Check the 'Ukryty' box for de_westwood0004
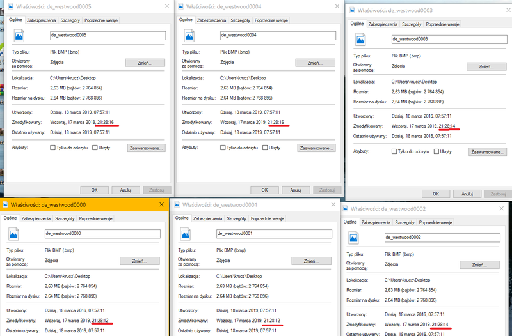The width and height of the screenshot is (512, 336). 265,148
